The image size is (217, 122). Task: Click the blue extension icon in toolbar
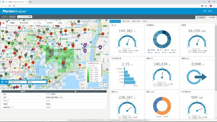(206, 6)
